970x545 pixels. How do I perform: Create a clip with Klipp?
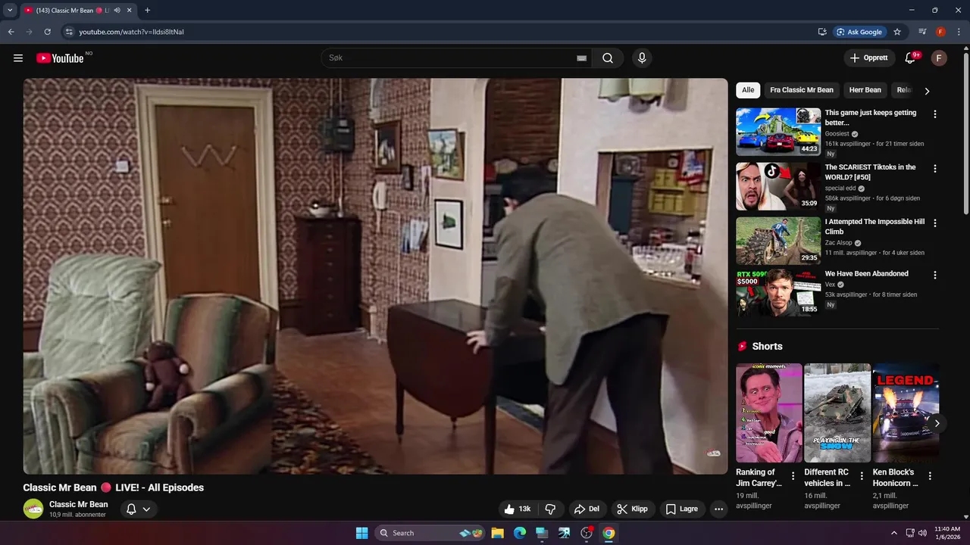632,509
